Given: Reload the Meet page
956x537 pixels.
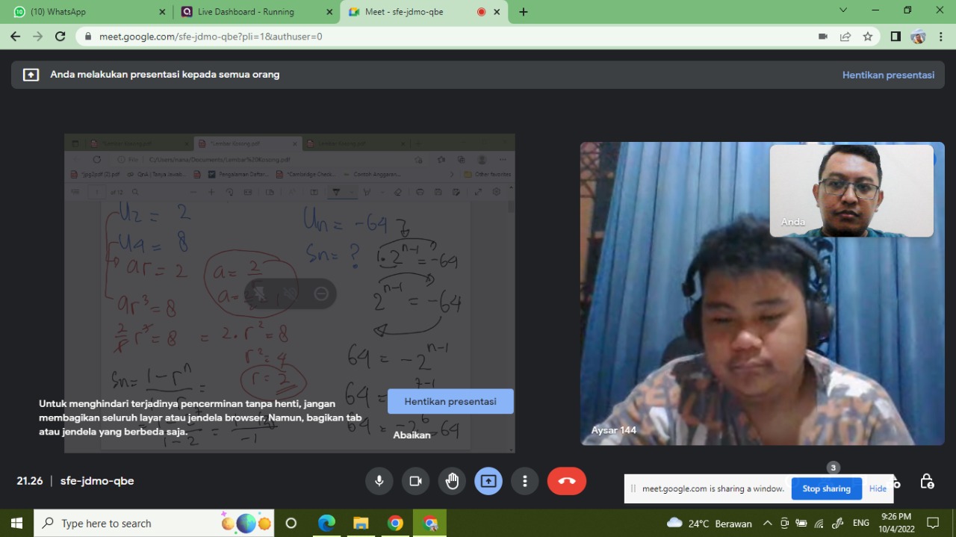Looking at the screenshot, I should (x=60, y=36).
